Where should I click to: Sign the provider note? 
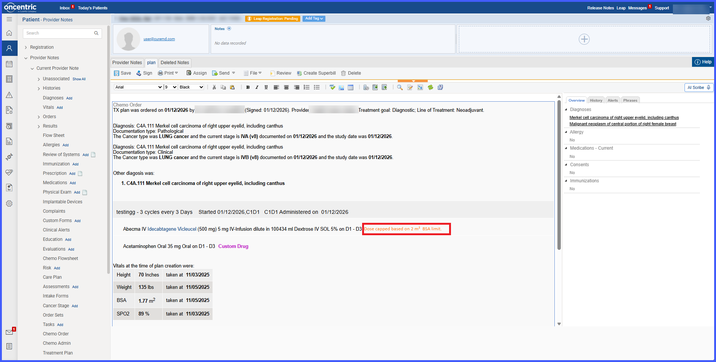click(x=144, y=73)
